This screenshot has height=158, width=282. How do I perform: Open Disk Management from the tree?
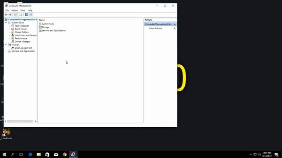click(x=23, y=48)
